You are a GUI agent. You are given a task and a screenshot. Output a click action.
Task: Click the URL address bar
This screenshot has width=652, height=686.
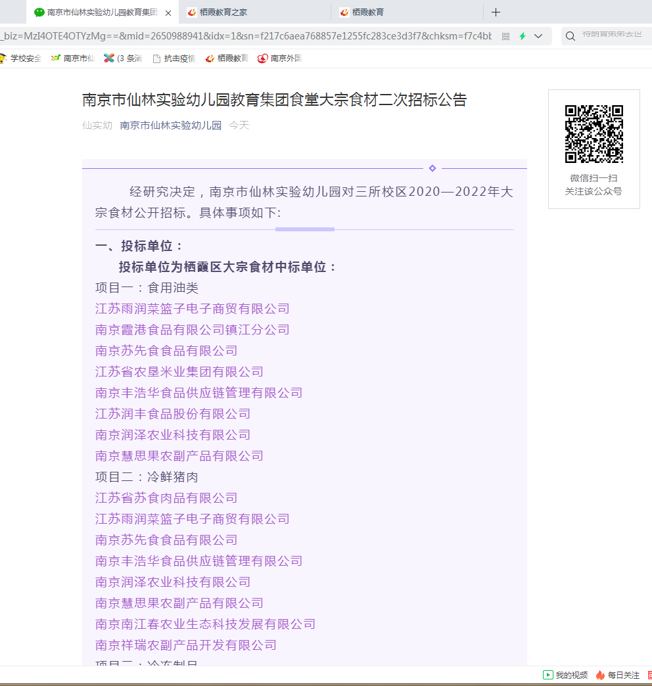tap(247, 36)
